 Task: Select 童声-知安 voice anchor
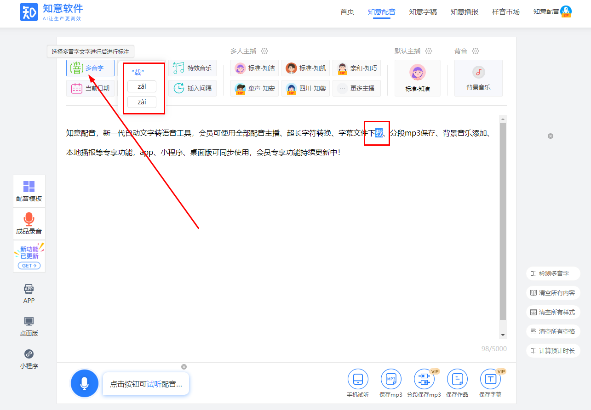point(254,88)
